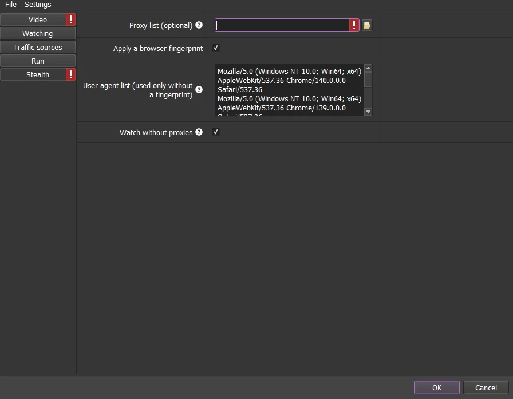Click help icon beside Watch without proxies
This screenshot has height=399, width=513.
point(199,132)
